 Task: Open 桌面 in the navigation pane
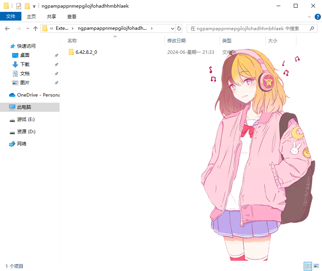[25, 55]
